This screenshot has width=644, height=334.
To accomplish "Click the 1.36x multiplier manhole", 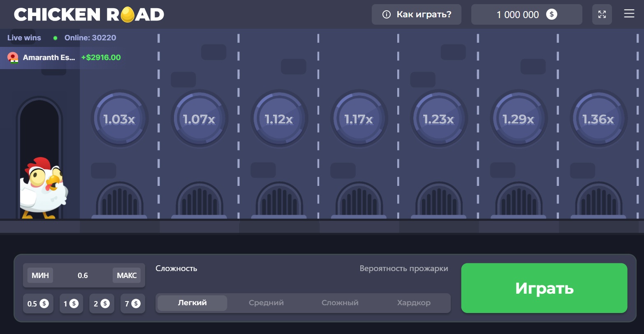I will click(598, 119).
